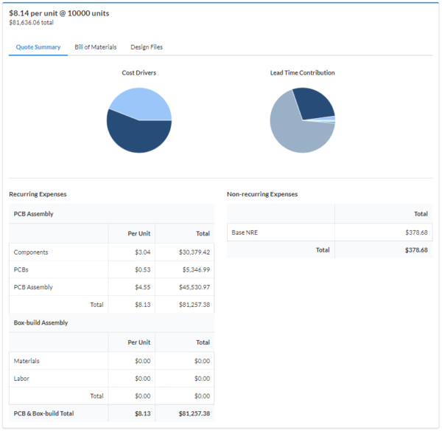Click the $8.14 per unit heading
Viewport: 442px width, 431px height.
pos(59,13)
